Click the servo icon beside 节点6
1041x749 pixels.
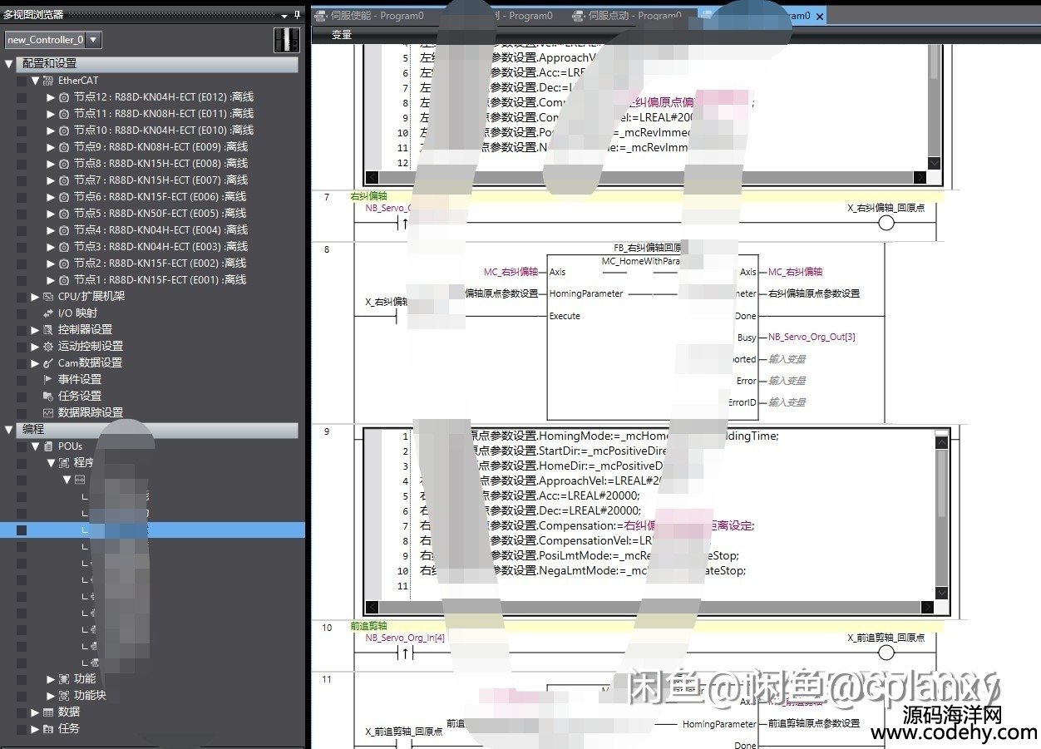(x=64, y=197)
